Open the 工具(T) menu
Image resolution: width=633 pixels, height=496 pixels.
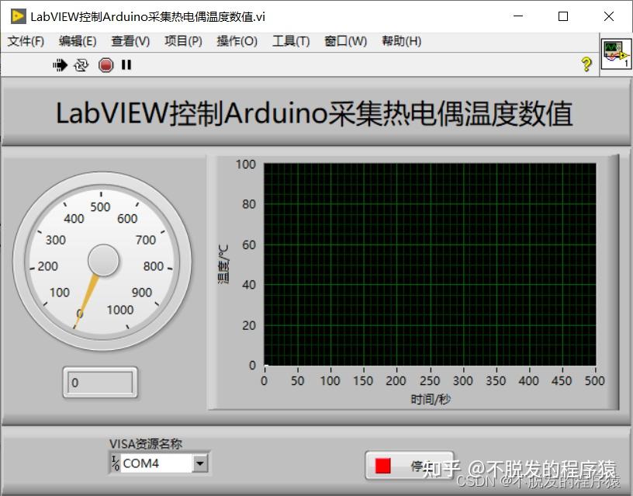pos(290,41)
